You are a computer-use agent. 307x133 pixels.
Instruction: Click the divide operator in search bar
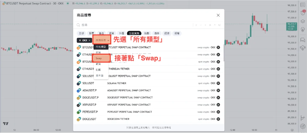(196, 25)
